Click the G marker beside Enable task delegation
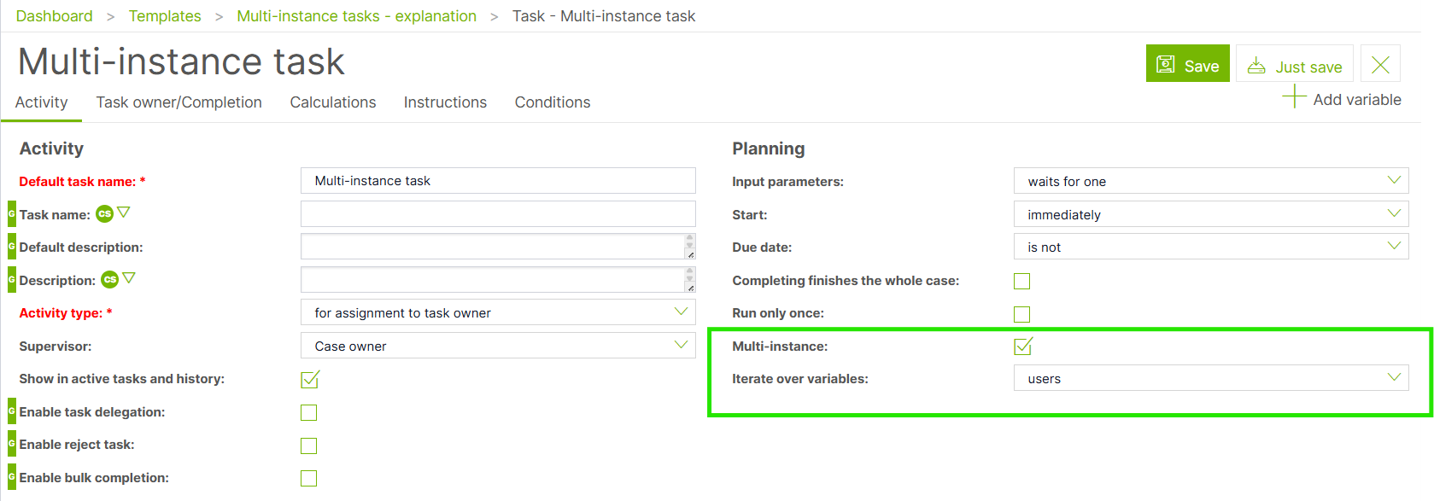 tap(12, 412)
